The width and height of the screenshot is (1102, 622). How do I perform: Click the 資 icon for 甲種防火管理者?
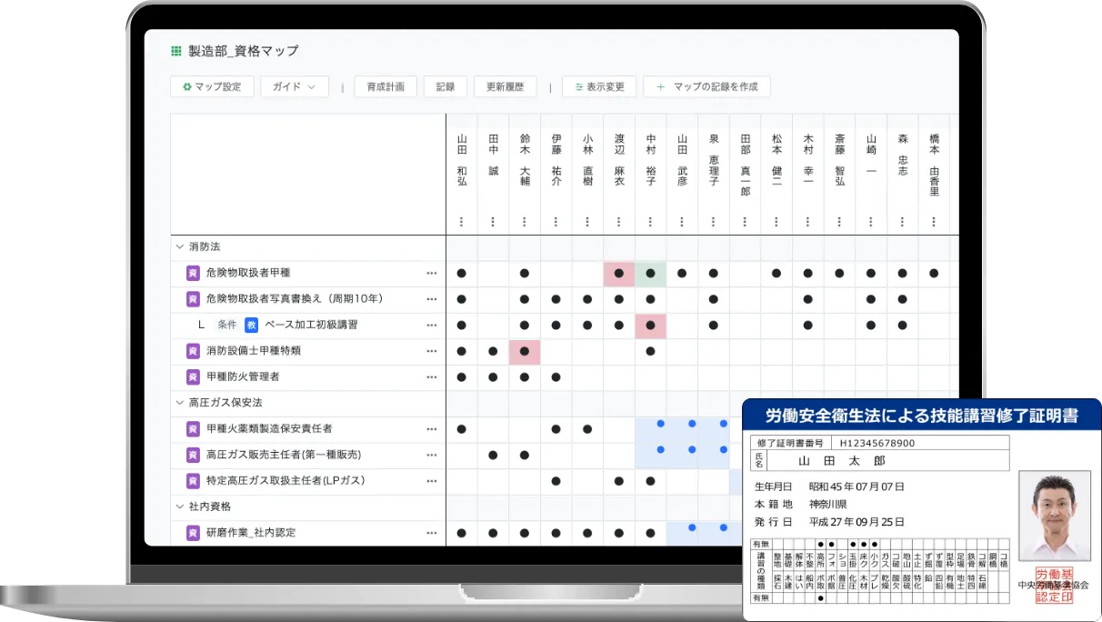193,376
